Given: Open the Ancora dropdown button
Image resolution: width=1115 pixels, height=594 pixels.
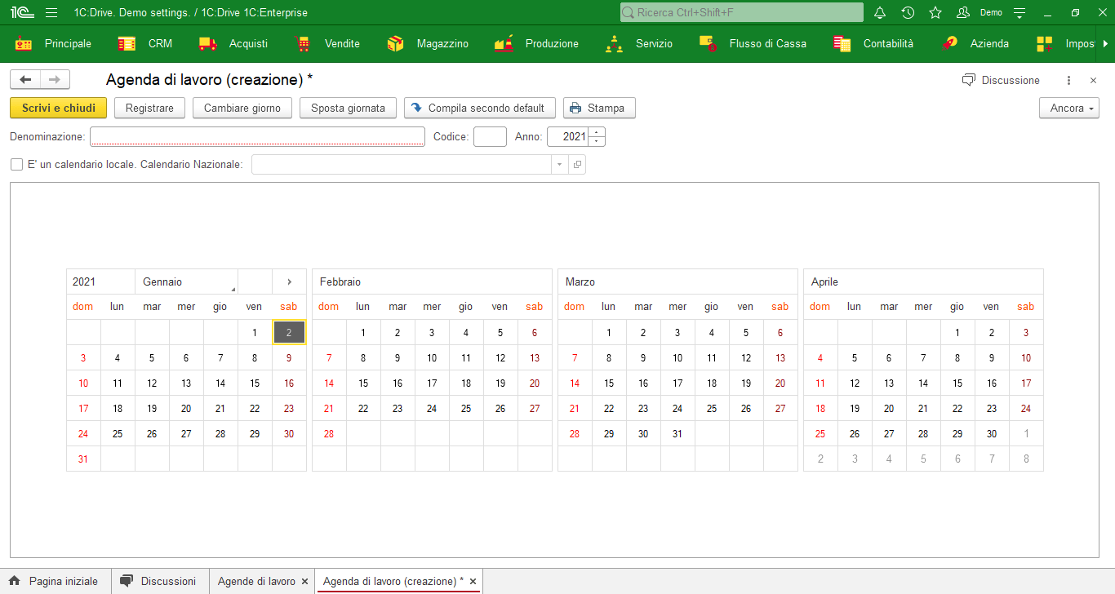Looking at the screenshot, I should [x=1069, y=108].
